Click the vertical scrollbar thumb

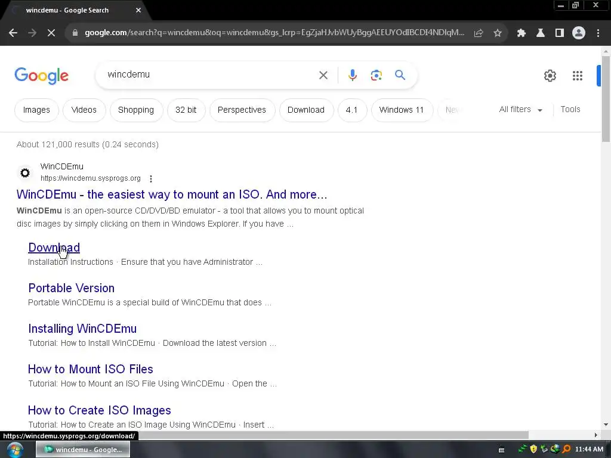coord(606,99)
